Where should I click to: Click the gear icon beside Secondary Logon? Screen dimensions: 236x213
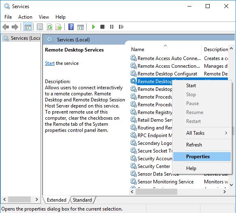click(133, 143)
